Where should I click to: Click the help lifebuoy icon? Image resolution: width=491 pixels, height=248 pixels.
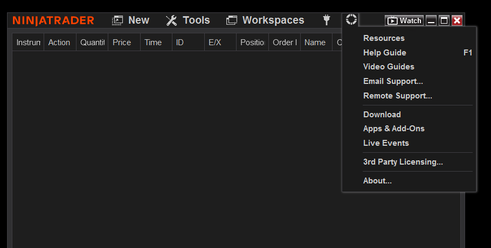(351, 20)
